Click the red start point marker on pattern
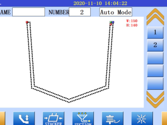The image size is (167, 125). tap(27, 22)
